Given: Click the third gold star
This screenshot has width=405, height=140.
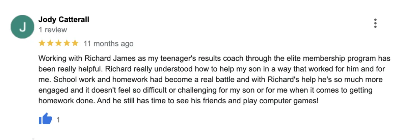Looking at the screenshot, I should (x=59, y=43).
